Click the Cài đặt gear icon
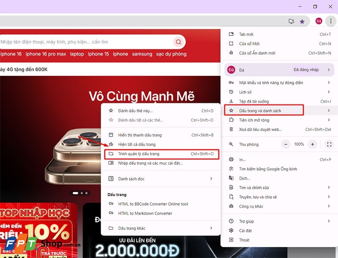Viewport: 338px width, 258px height. (231, 231)
